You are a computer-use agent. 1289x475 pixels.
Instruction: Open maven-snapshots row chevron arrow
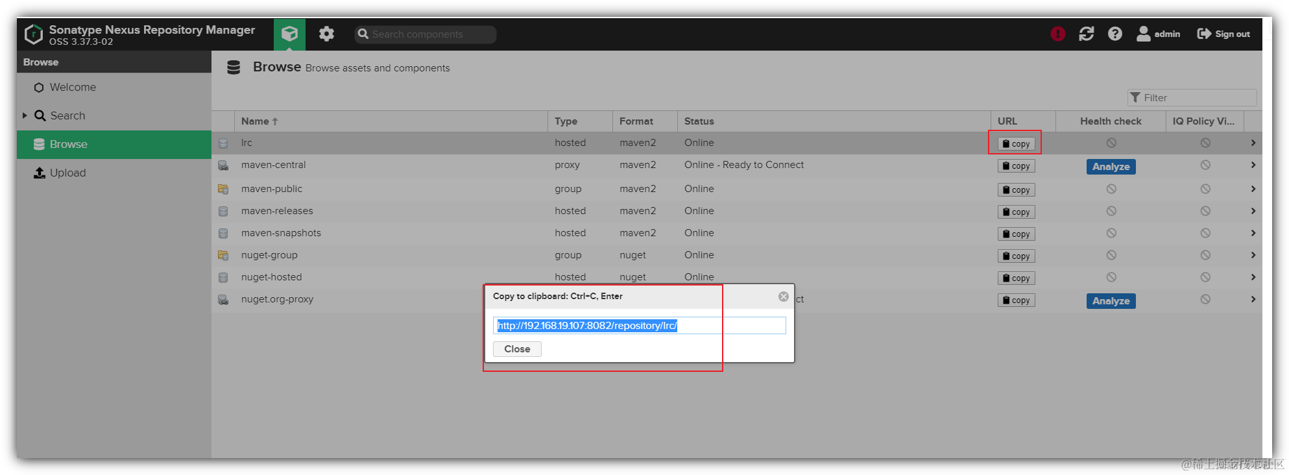(x=1253, y=233)
